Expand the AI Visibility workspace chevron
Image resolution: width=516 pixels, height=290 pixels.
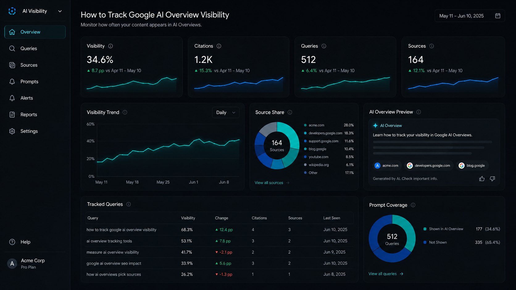60,11
